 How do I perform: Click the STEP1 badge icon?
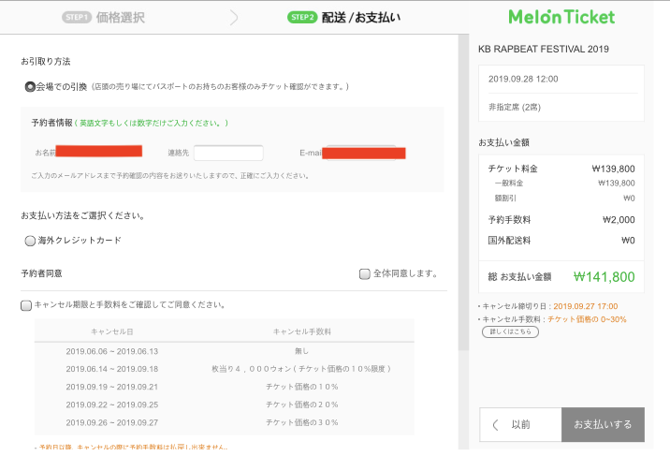coord(77,17)
